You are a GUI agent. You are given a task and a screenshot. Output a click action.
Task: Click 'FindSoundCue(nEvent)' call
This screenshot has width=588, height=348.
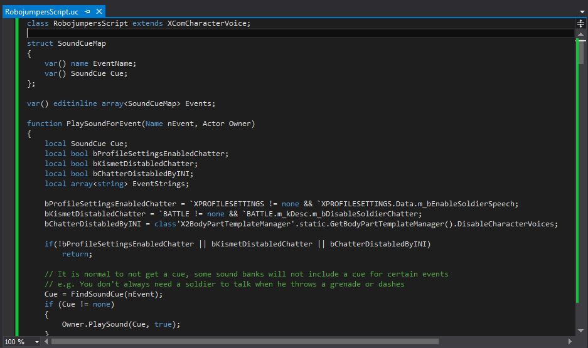pos(115,294)
